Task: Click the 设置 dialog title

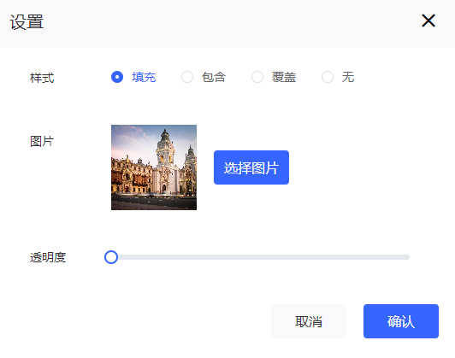Action: pos(27,22)
